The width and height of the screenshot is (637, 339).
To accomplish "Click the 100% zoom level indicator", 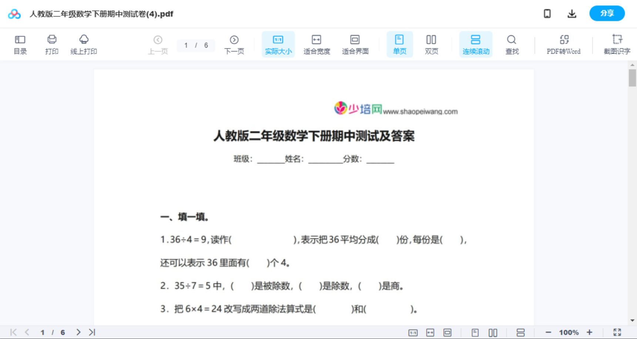I will (x=569, y=332).
